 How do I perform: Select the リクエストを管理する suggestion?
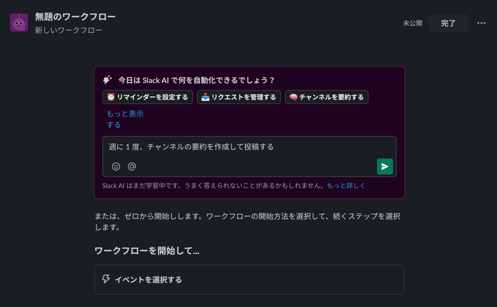click(239, 97)
